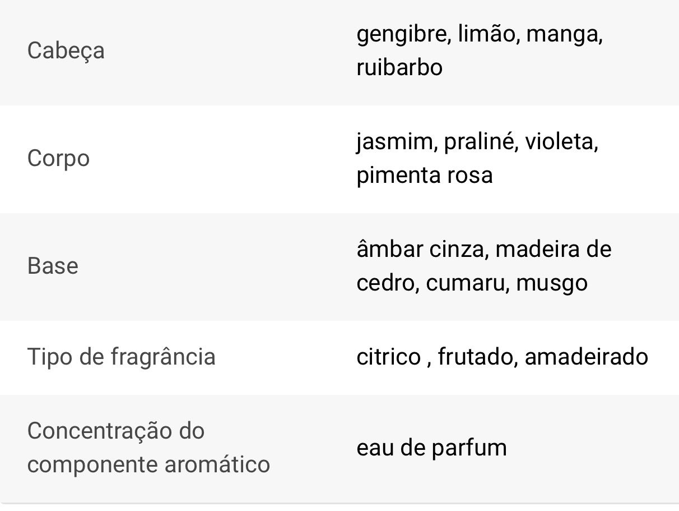Click the Cabeça row label
Screen dimensions: 679x511
pos(66,51)
